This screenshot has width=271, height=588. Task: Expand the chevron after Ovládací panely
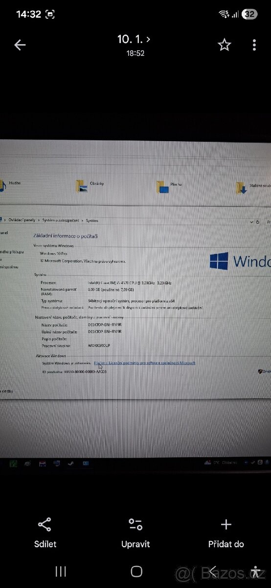tap(38, 220)
